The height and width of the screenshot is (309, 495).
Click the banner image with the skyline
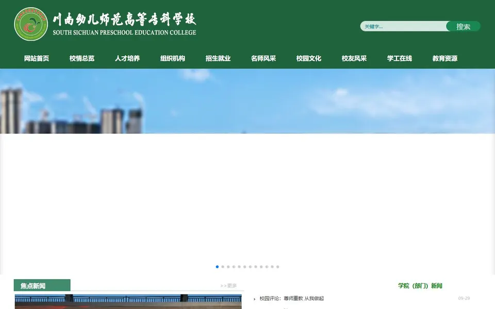(x=247, y=101)
